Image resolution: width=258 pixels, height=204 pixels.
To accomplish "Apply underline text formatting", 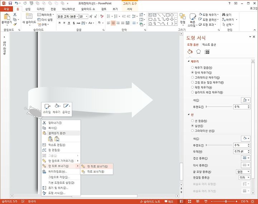I will [69, 23].
